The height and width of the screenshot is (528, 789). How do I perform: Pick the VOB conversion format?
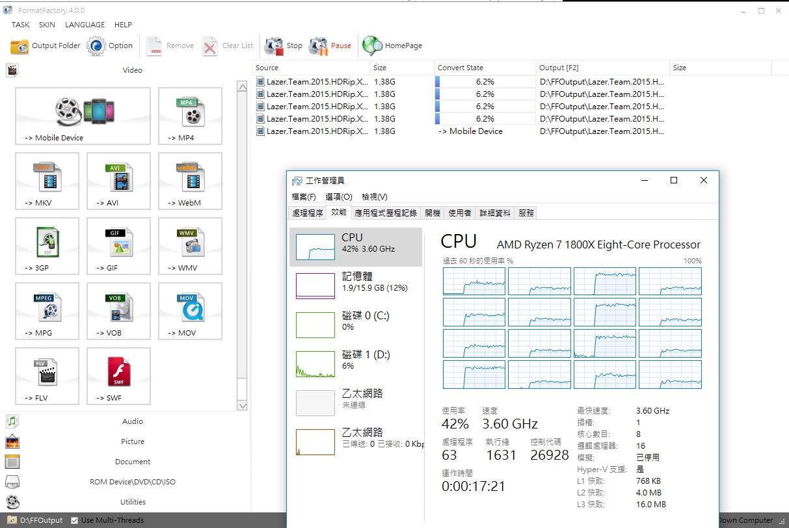pos(118,311)
